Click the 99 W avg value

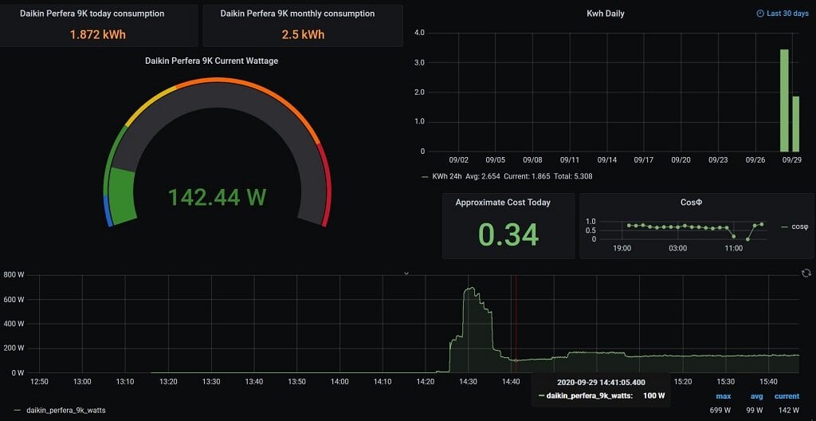(755, 411)
